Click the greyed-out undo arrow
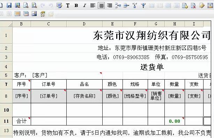Image resolution: width=214 pixels, height=138 pixels. point(51,6)
